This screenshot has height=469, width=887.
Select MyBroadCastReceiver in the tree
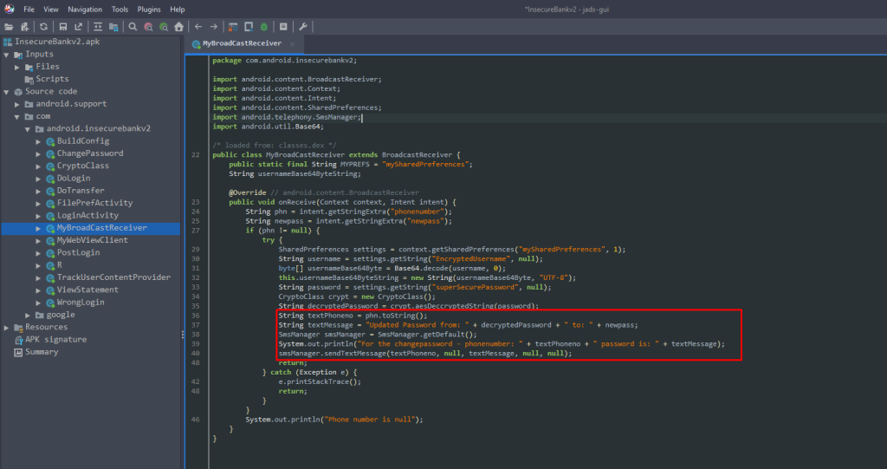pos(102,228)
